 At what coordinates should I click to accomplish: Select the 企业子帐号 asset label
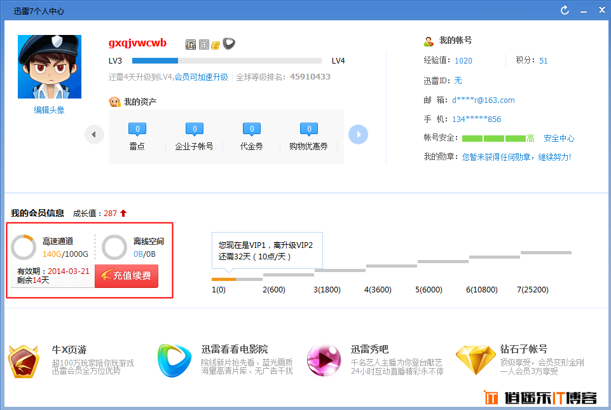click(x=194, y=147)
